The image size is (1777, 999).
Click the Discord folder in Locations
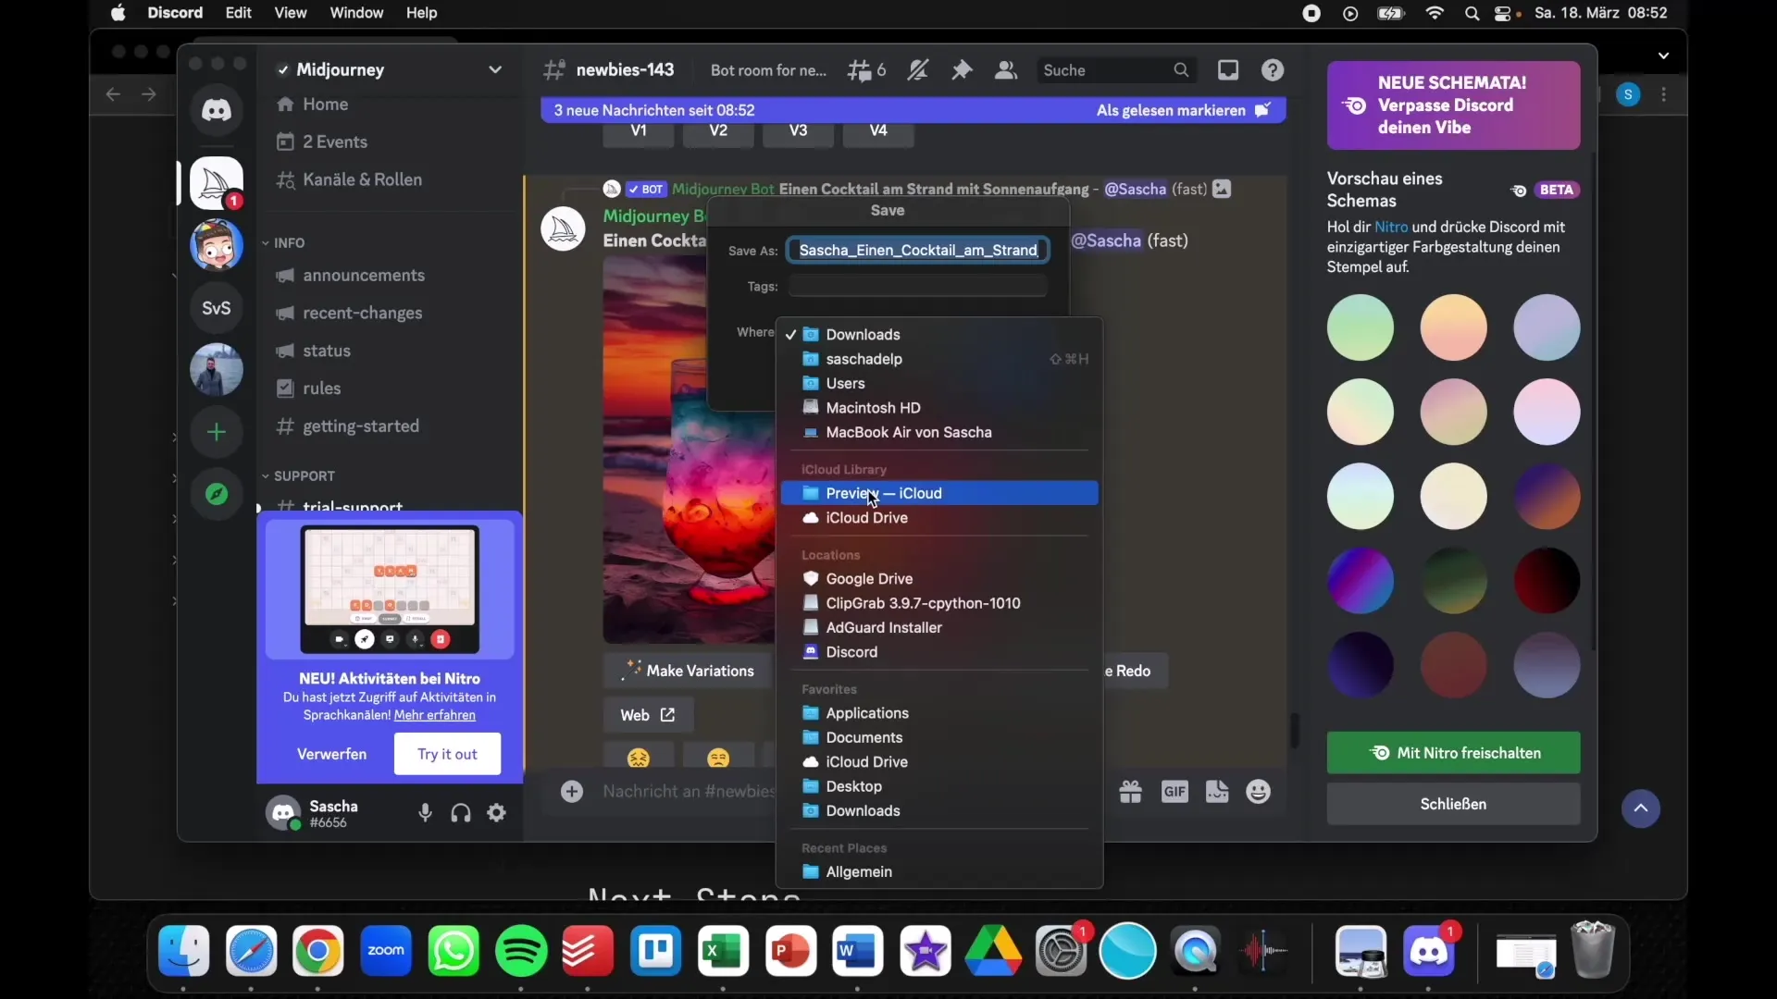pos(851,651)
